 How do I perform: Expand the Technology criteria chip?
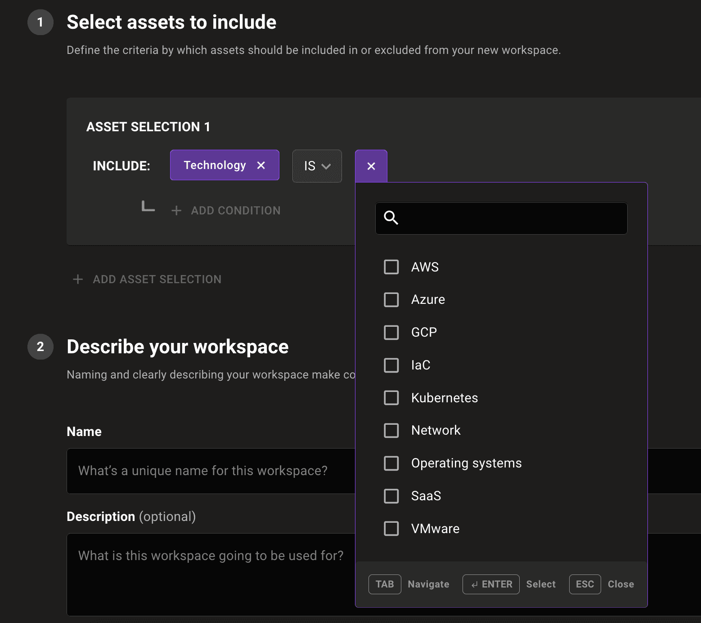tap(215, 165)
